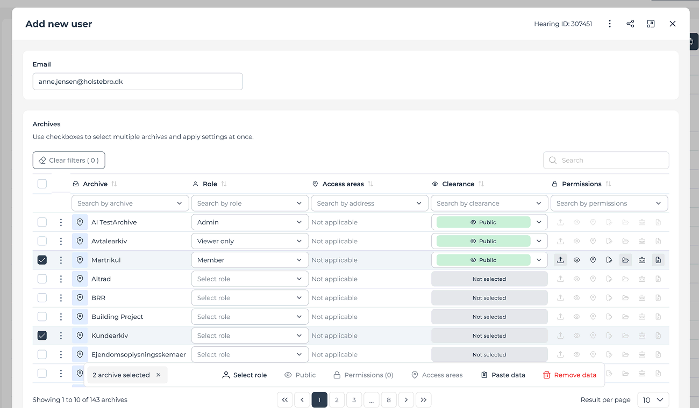Click Remove data in the bulk bar
Viewport: 699px width, 408px height.
[x=569, y=375]
